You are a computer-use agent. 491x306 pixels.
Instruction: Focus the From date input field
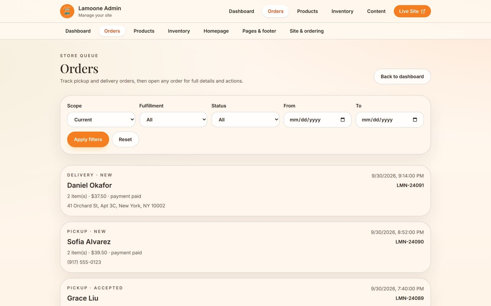317,120
